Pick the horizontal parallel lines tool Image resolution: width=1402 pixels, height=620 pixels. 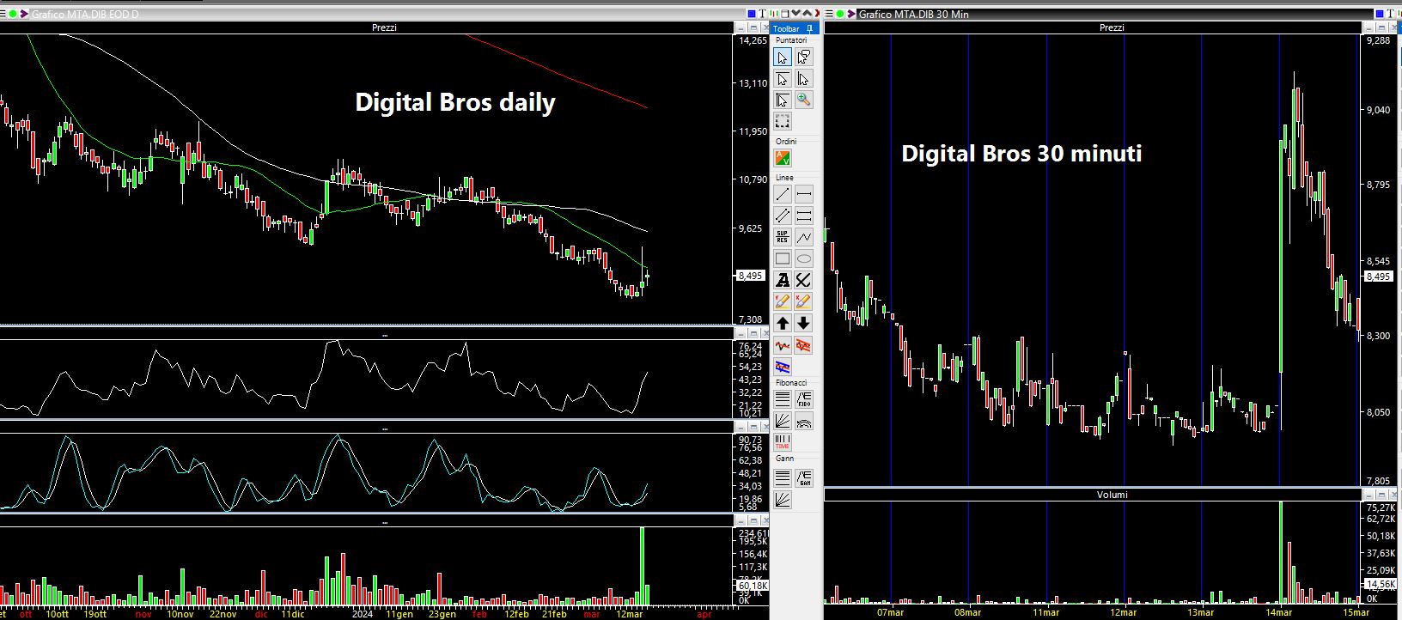[803, 216]
